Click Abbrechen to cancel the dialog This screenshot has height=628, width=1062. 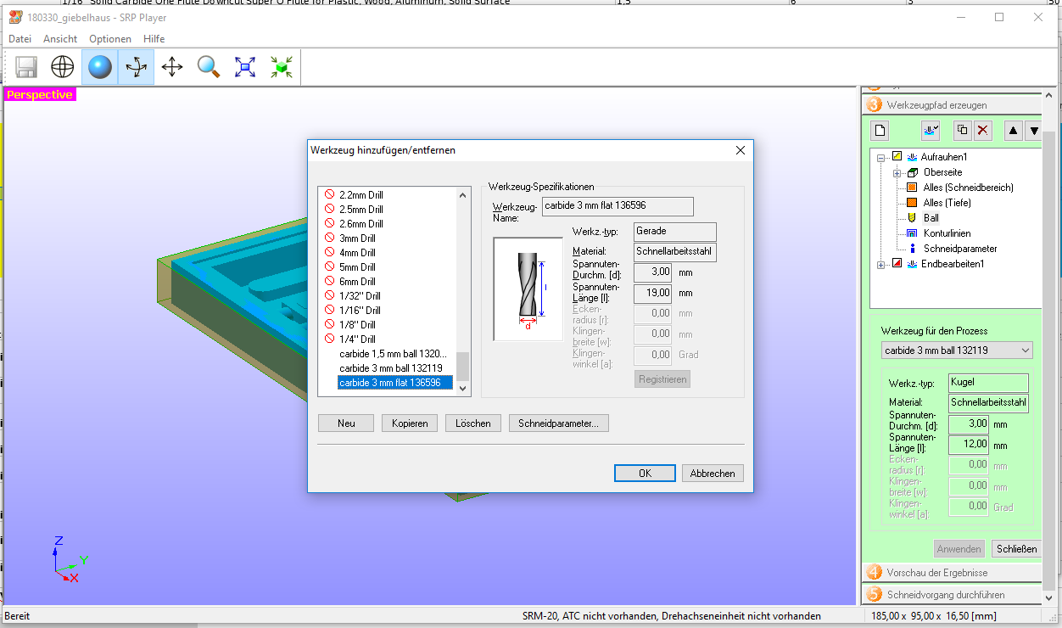coord(713,474)
